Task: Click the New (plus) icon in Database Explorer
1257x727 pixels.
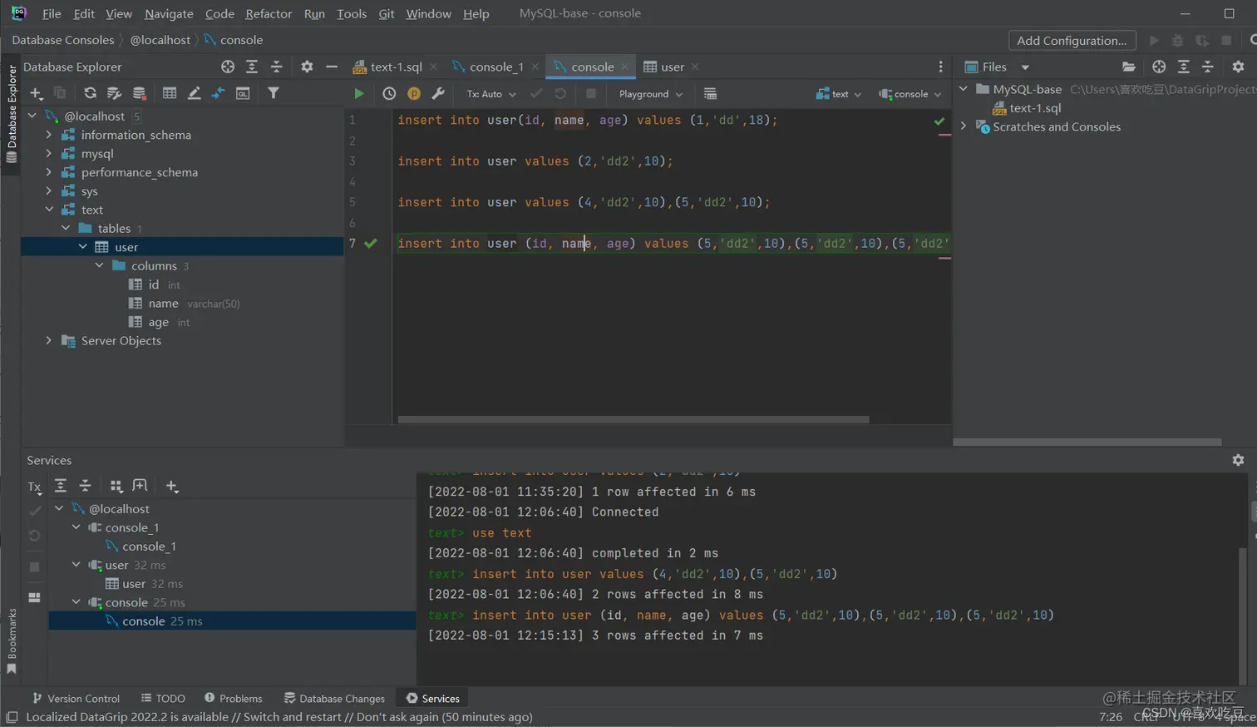Action: [x=36, y=93]
